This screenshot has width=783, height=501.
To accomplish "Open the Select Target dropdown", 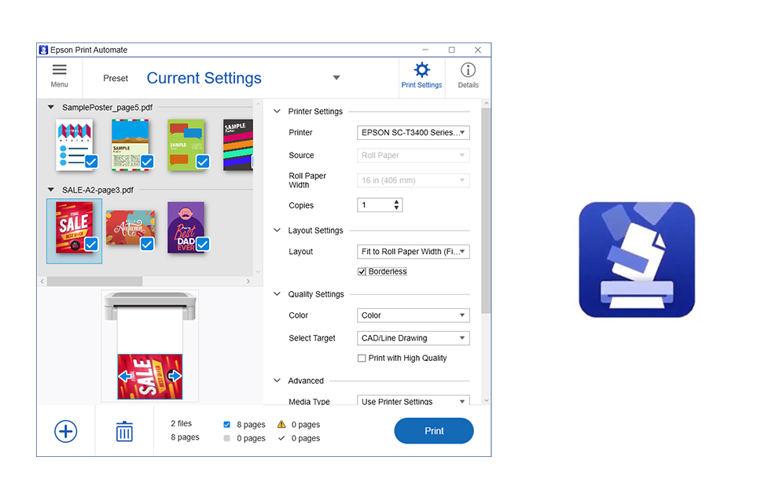I will click(414, 338).
